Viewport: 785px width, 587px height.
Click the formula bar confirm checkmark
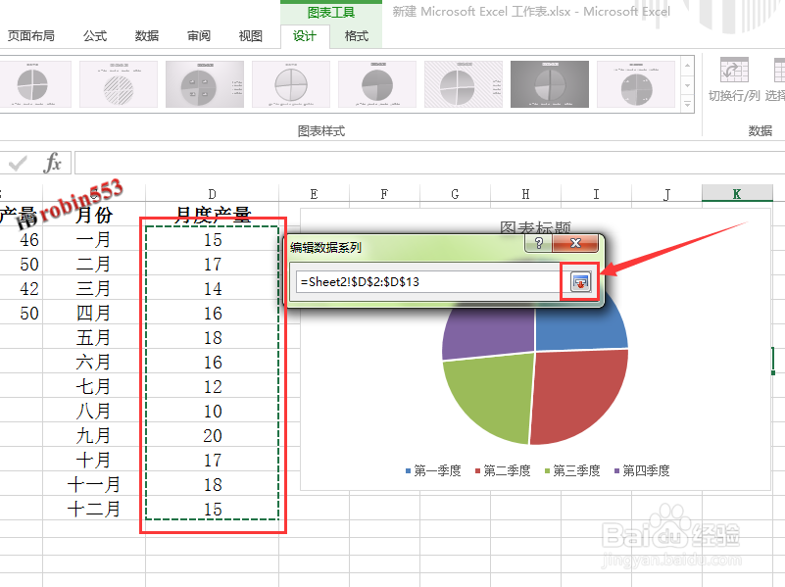tap(18, 163)
